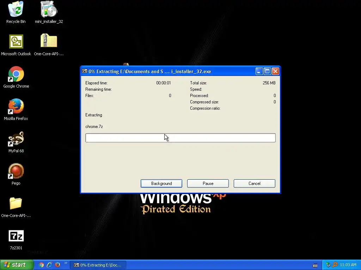Click the Processed label
The width and height of the screenshot is (361, 270).
pyautogui.click(x=199, y=96)
